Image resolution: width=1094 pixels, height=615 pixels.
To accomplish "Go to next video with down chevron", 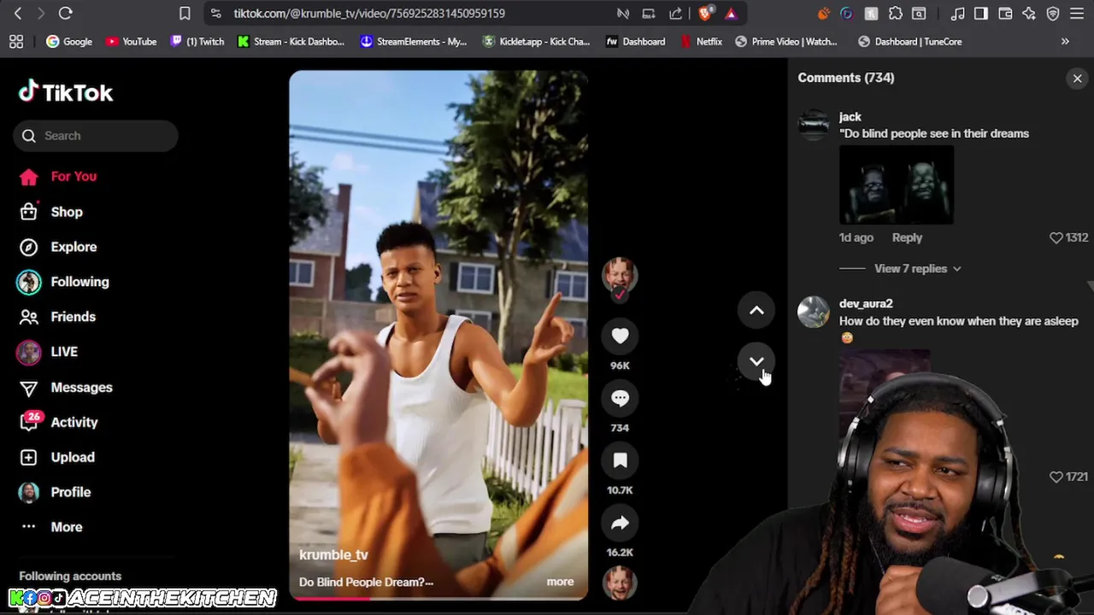I will [756, 362].
